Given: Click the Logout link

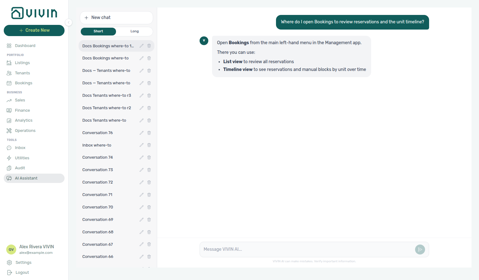Looking at the screenshot, I should point(22,273).
